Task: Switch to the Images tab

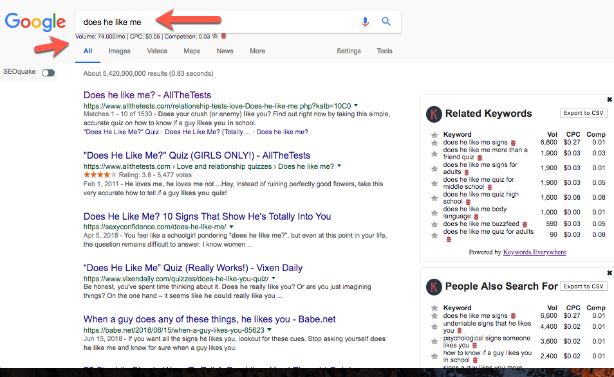Action: click(x=120, y=51)
